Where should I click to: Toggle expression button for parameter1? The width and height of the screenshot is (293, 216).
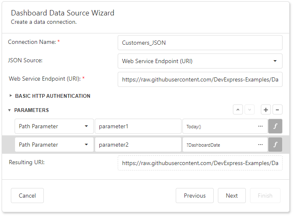(x=275, y=126)
